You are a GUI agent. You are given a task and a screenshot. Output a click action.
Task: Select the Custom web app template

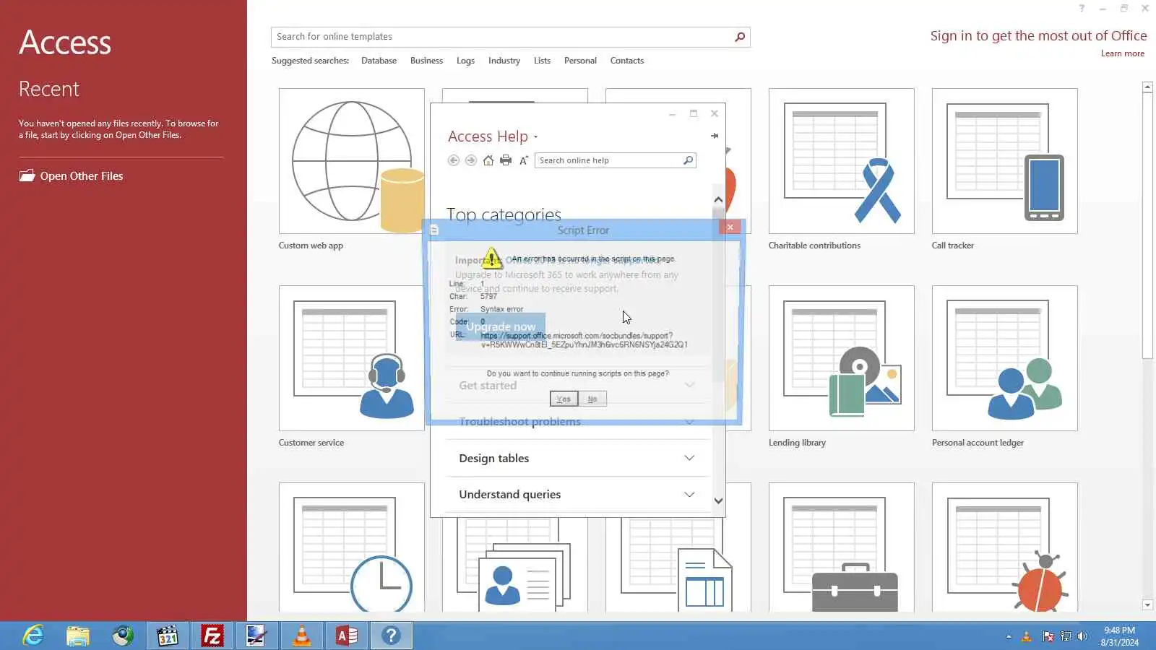coord(351,161)
